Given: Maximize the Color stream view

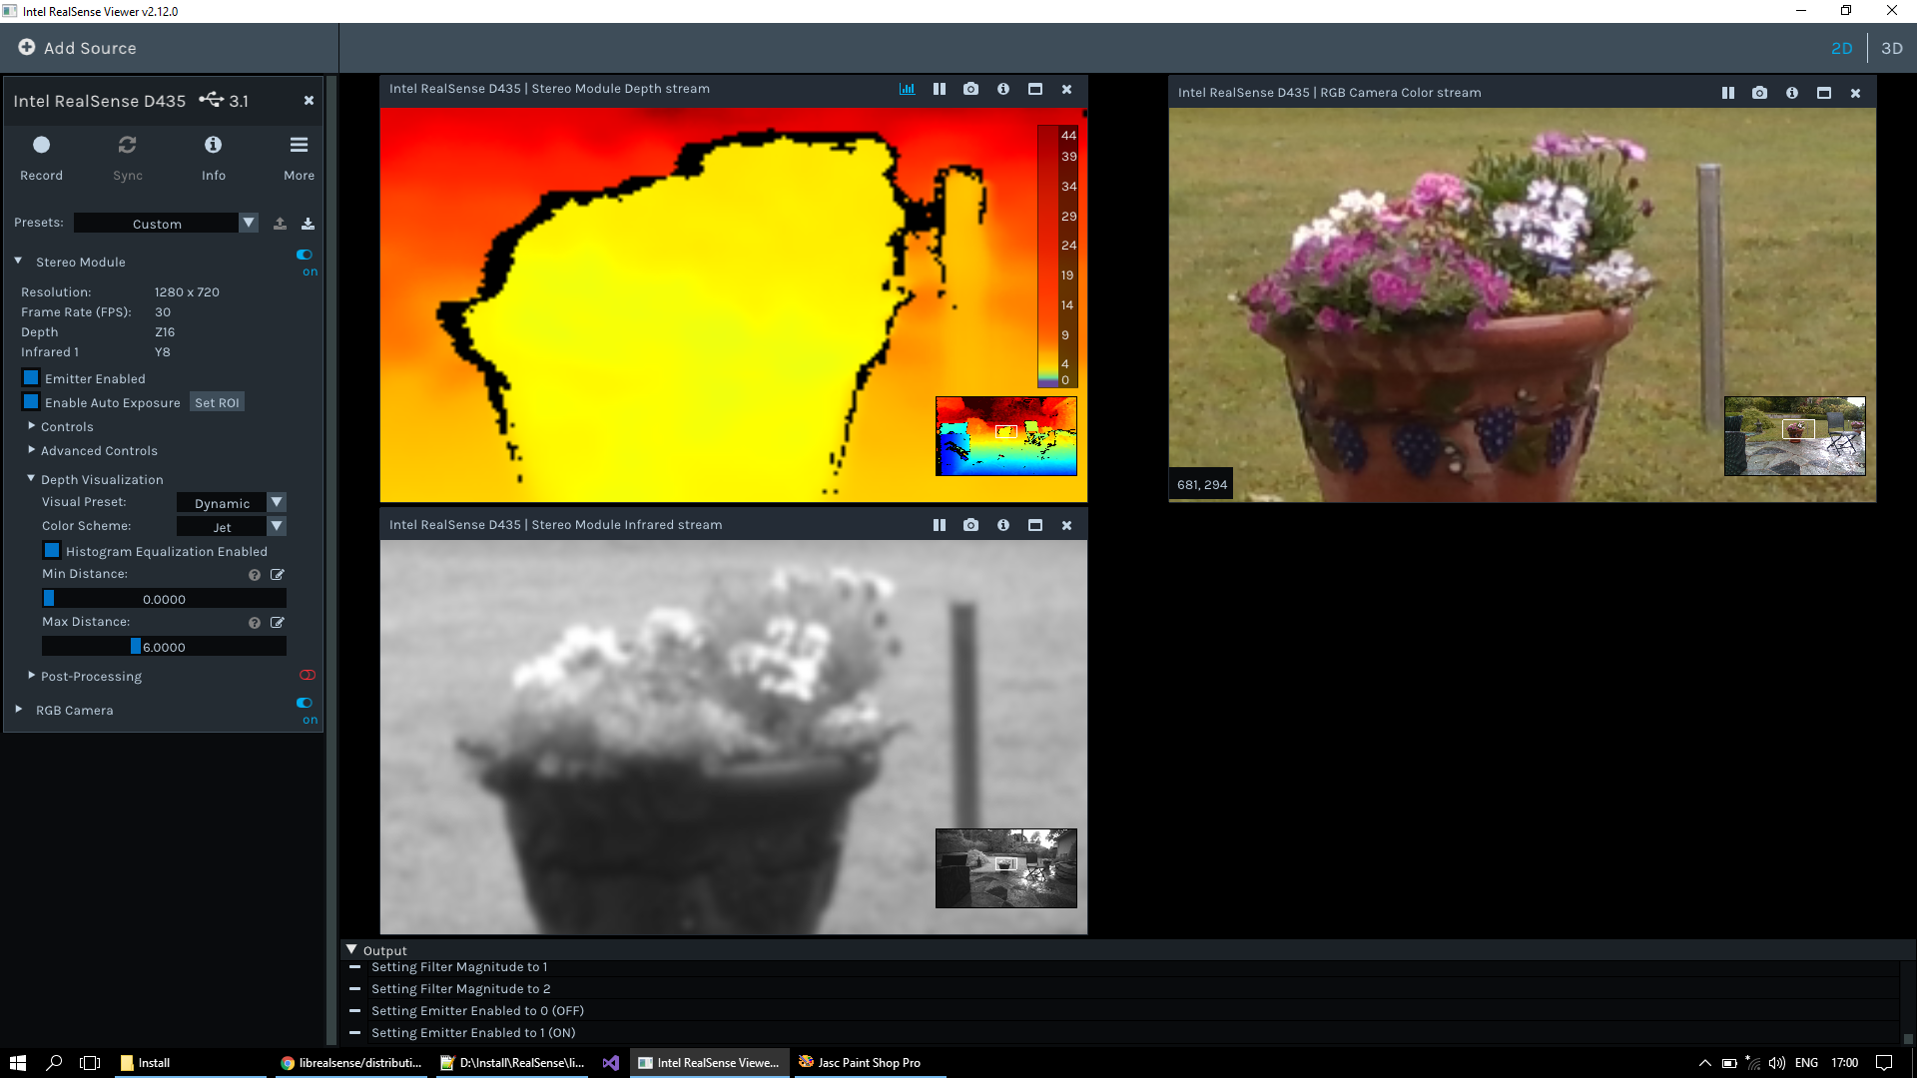Looking at the screenshot, I should (1823, 93).
